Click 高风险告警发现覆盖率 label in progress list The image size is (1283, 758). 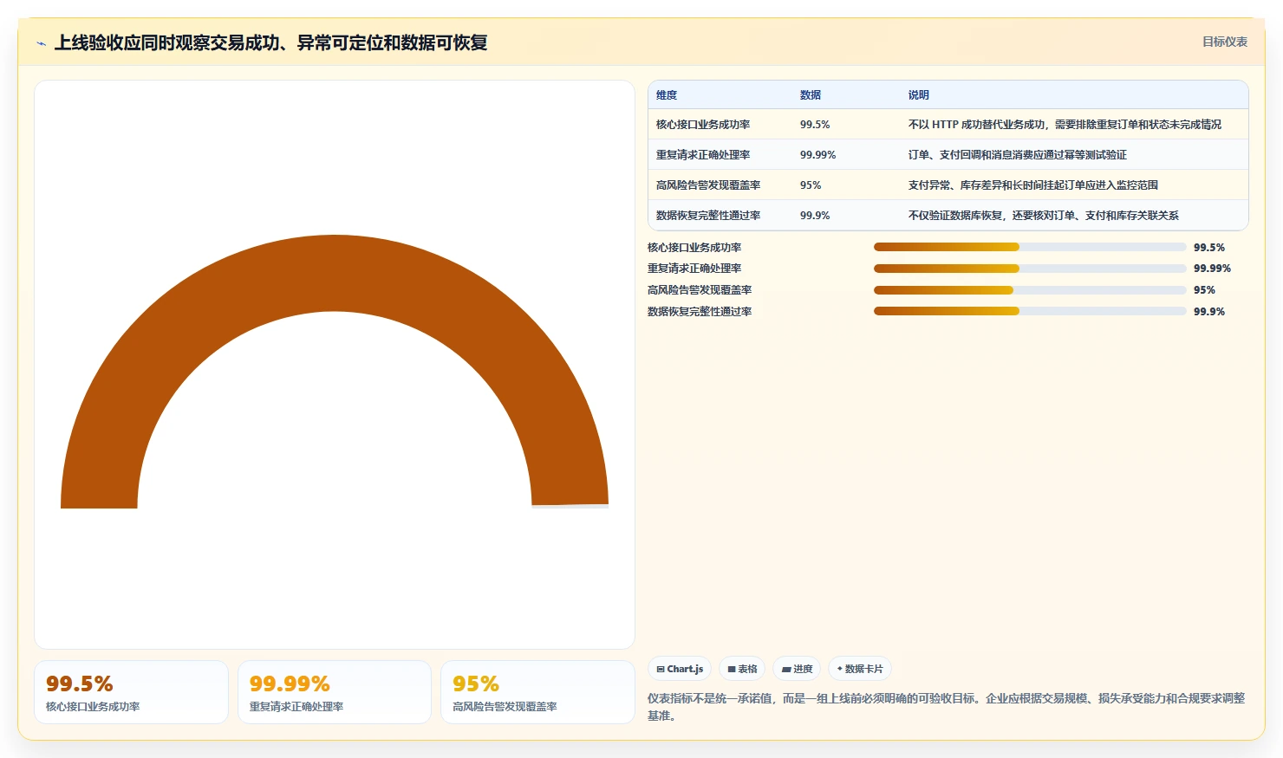700,290
